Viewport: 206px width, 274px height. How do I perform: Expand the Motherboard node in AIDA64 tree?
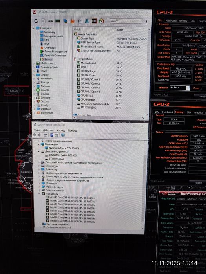click(x=34, y=63)
